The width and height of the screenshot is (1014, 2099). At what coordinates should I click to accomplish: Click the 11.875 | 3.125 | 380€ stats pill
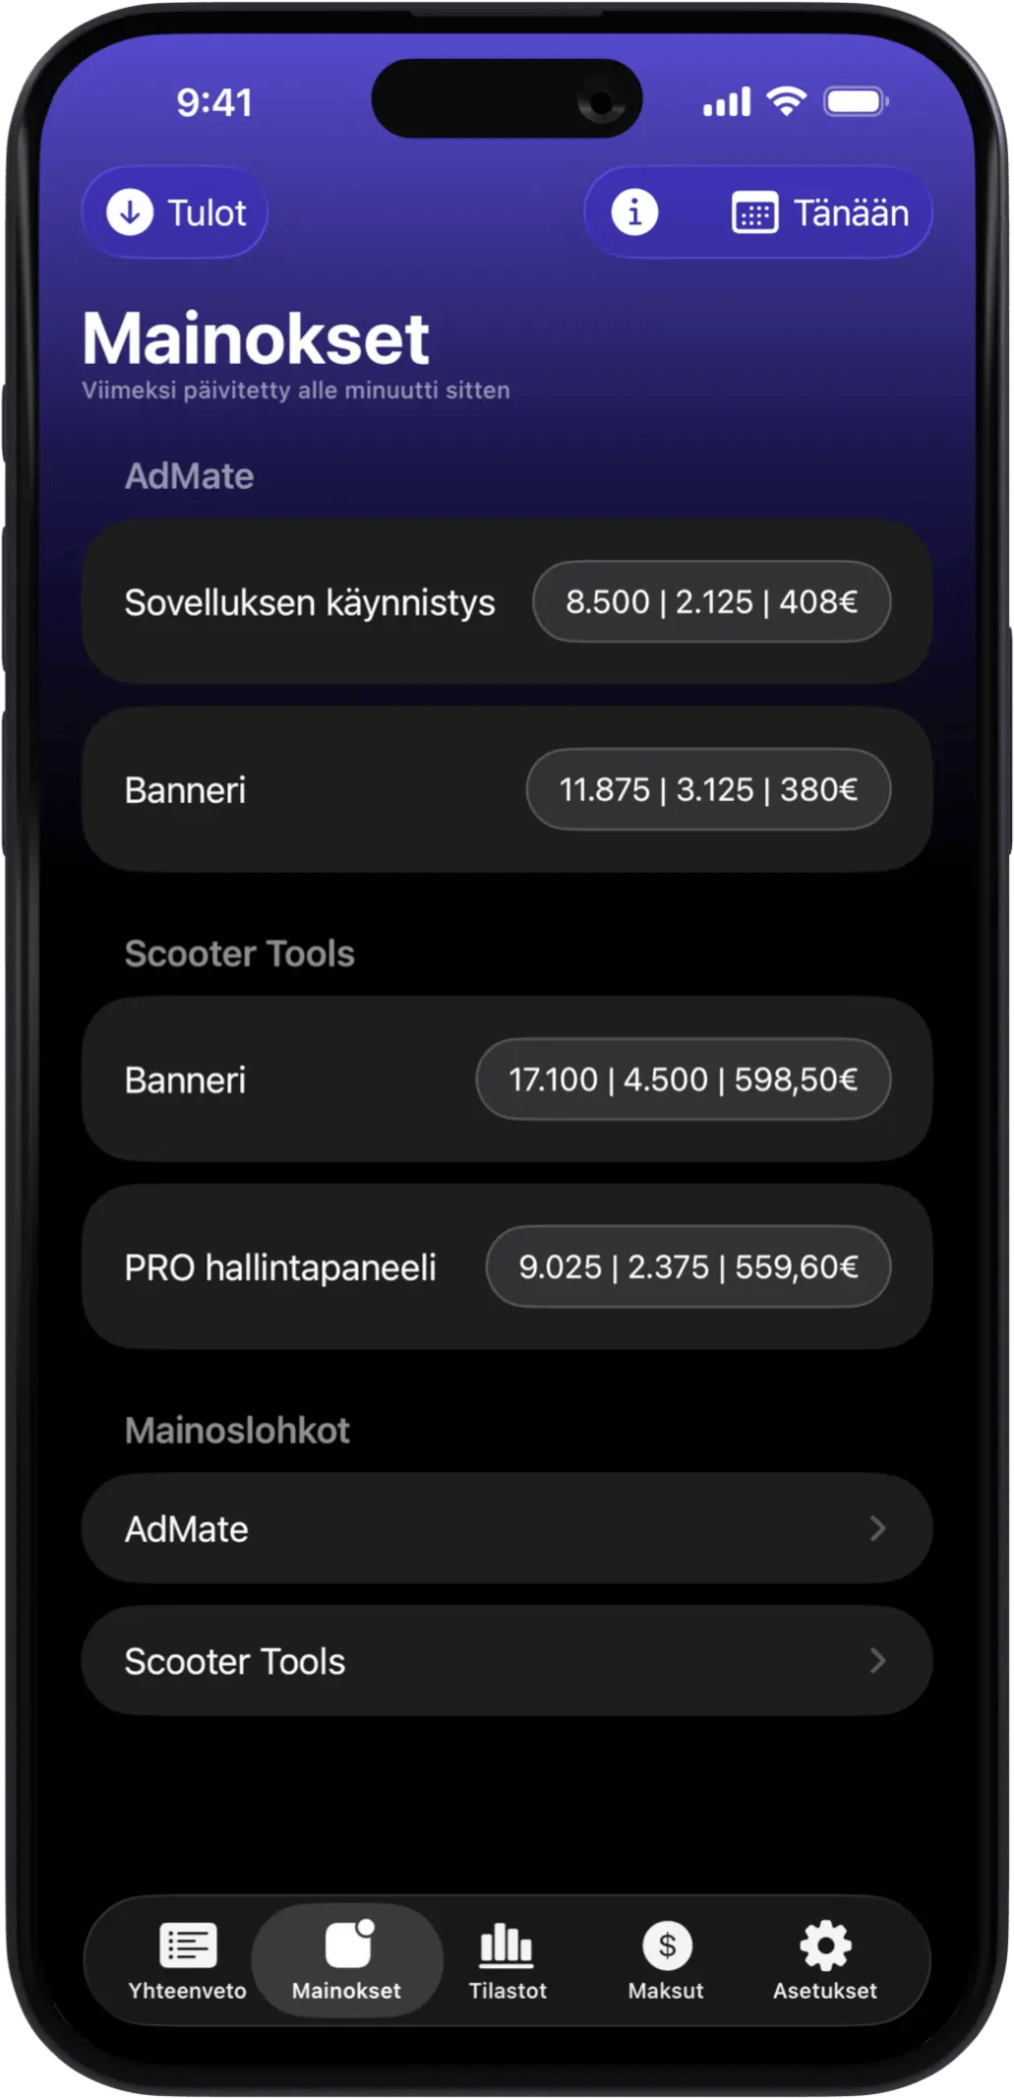point(708,789)
